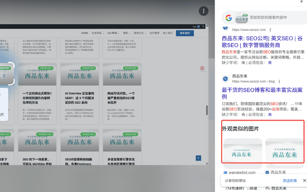
Task: Open article 一个正则表达式帮你1分钟找到提升内容转化率的方法
Action: pyautogui.click(x=37, y=98)
